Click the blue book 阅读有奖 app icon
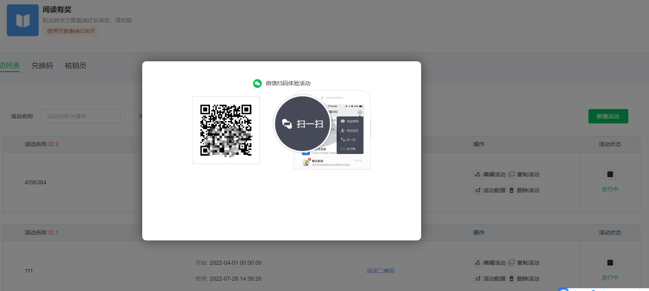The width and height of the screenshot is (649, 291). (23, 20)
